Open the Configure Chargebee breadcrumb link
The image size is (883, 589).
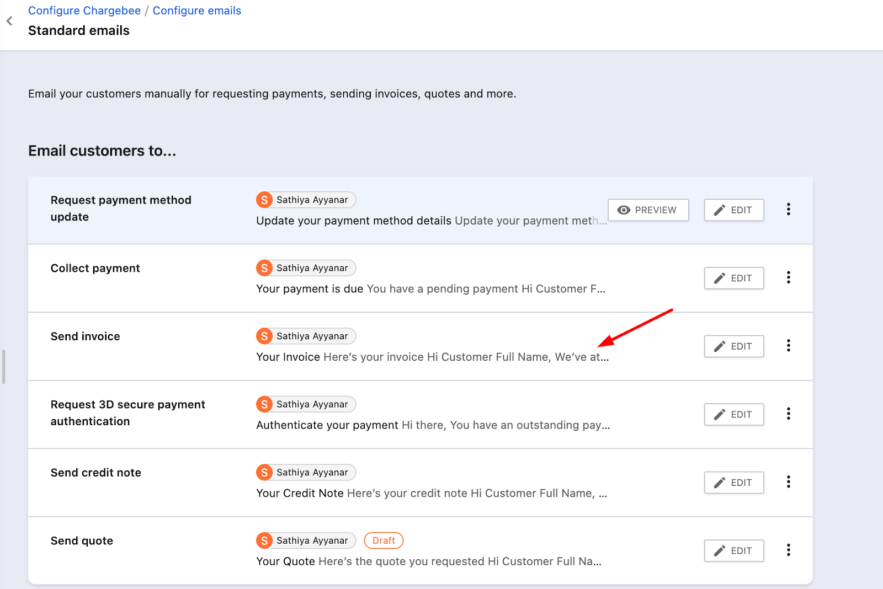point(84,10)
